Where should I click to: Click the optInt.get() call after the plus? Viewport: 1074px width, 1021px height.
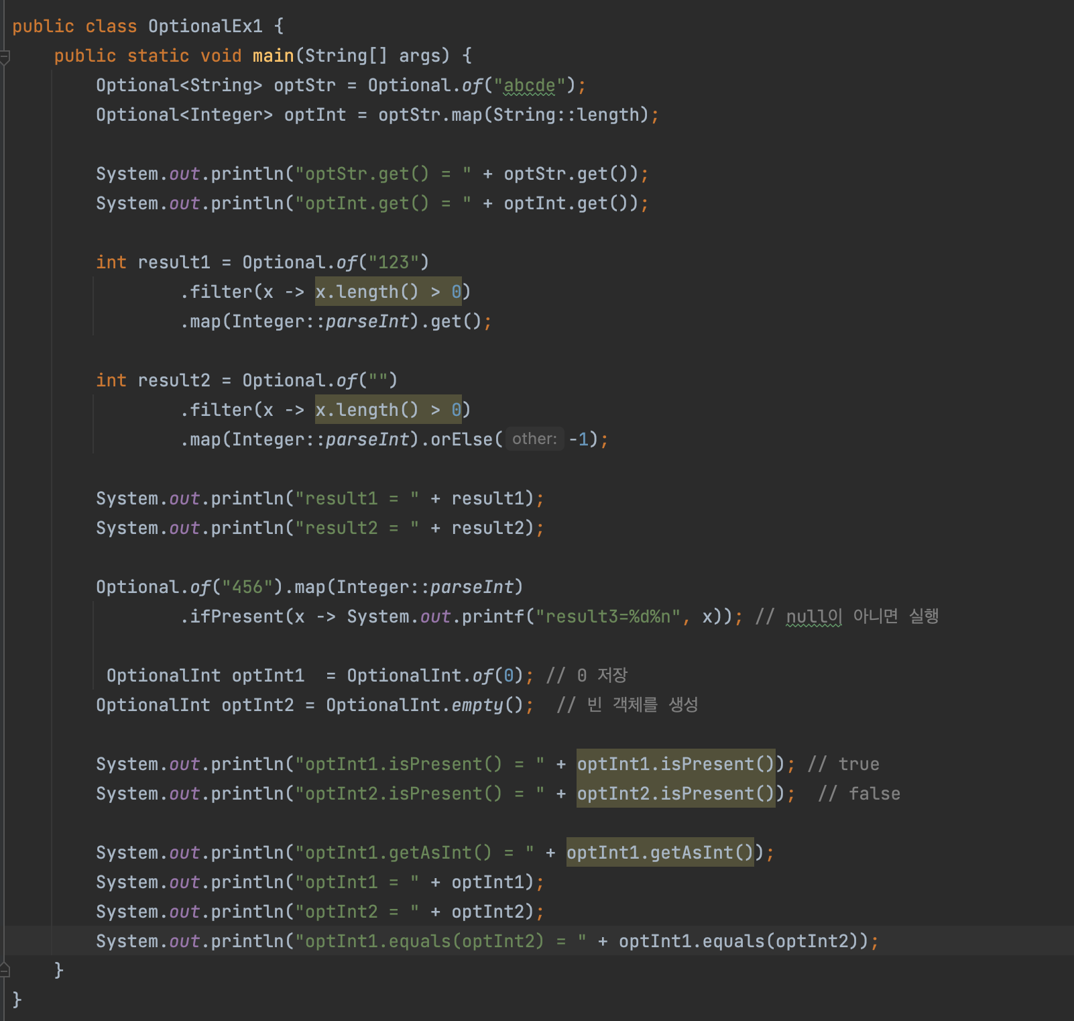point(566,203)
